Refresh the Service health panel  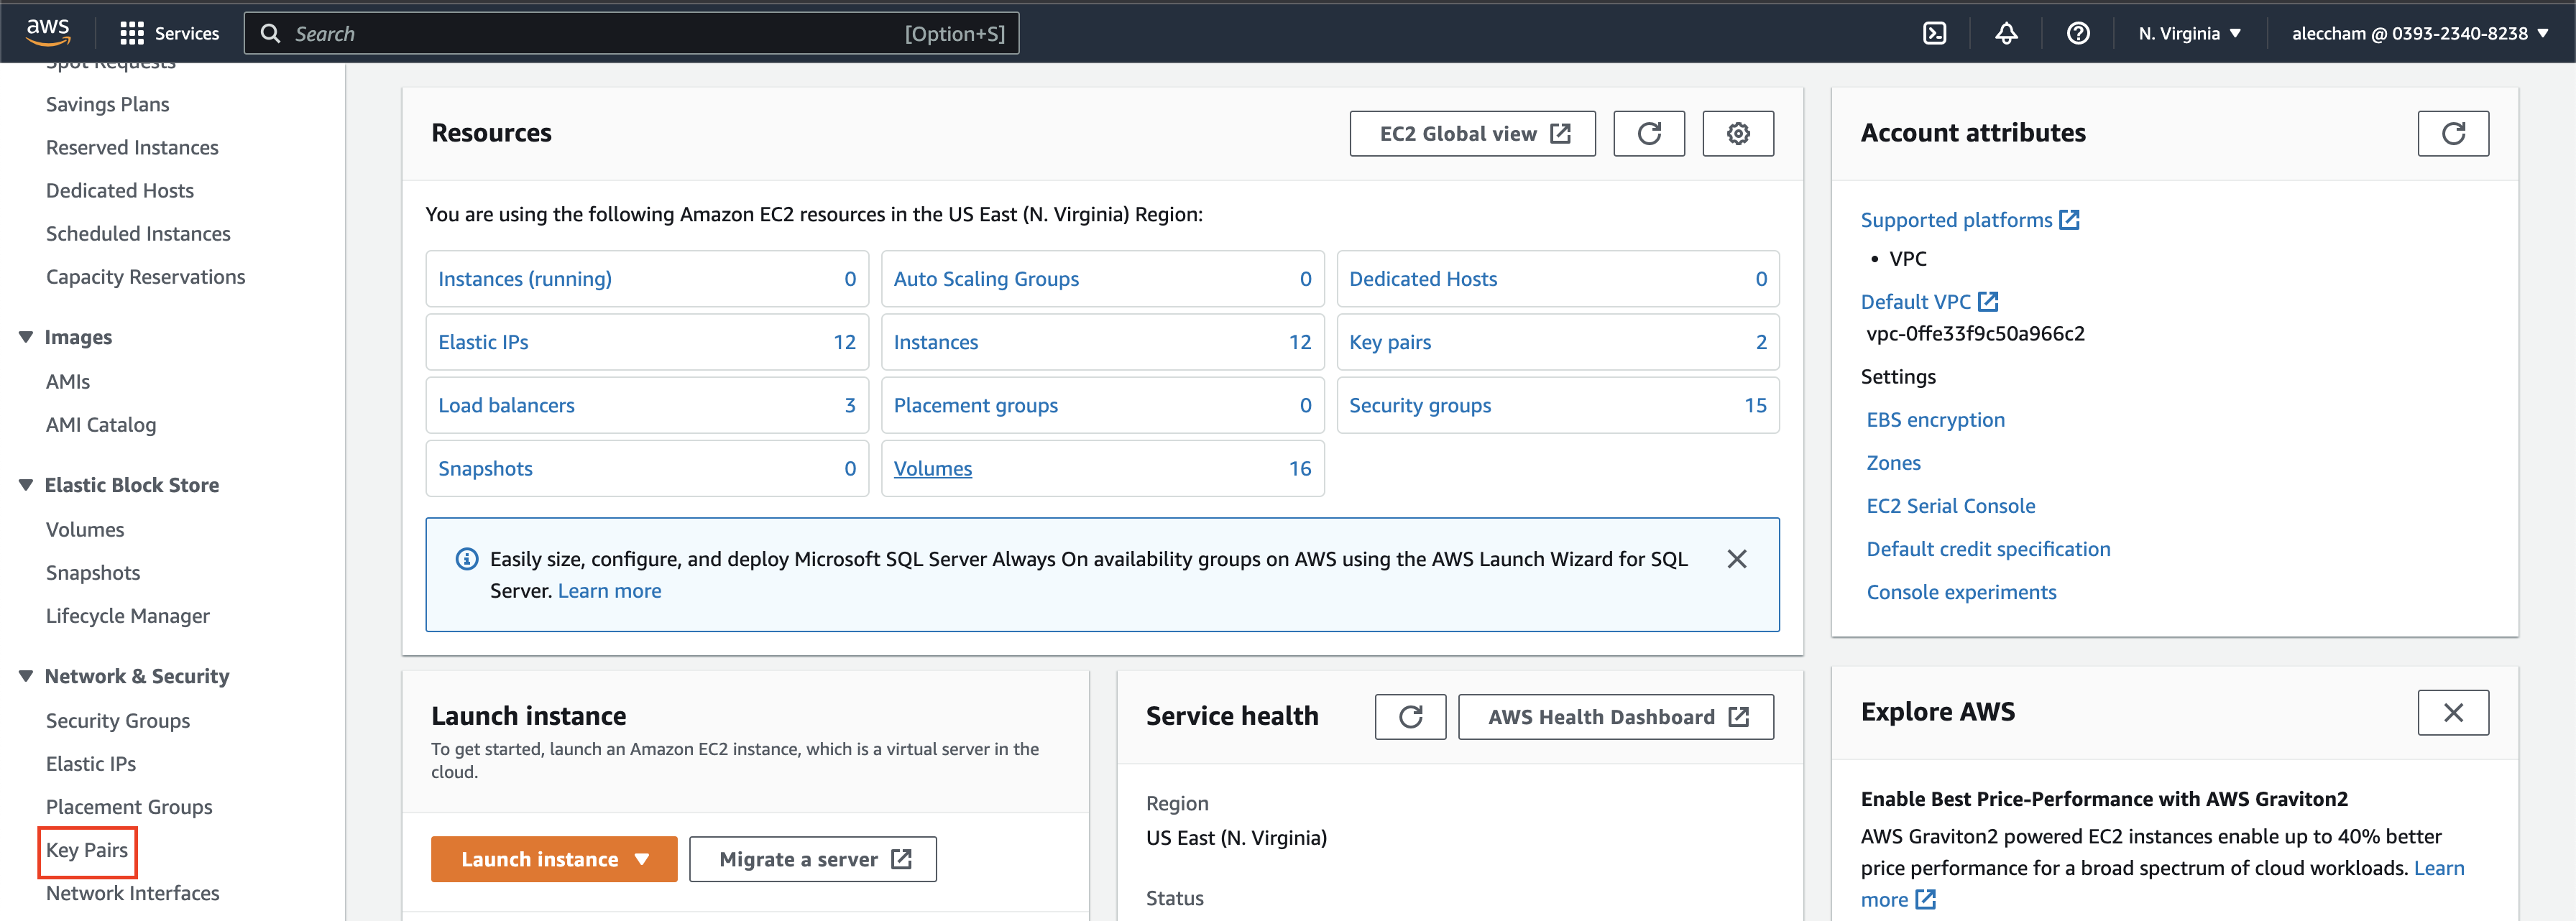pos(1410,717)
